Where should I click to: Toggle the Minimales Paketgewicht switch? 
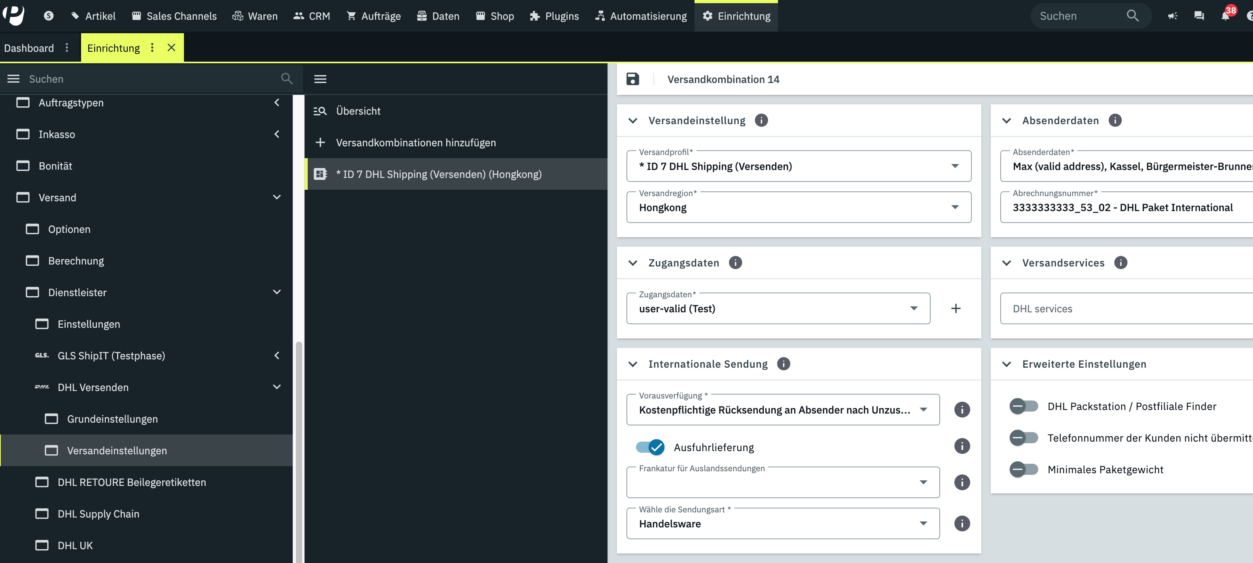click(x=1024, y=469)
